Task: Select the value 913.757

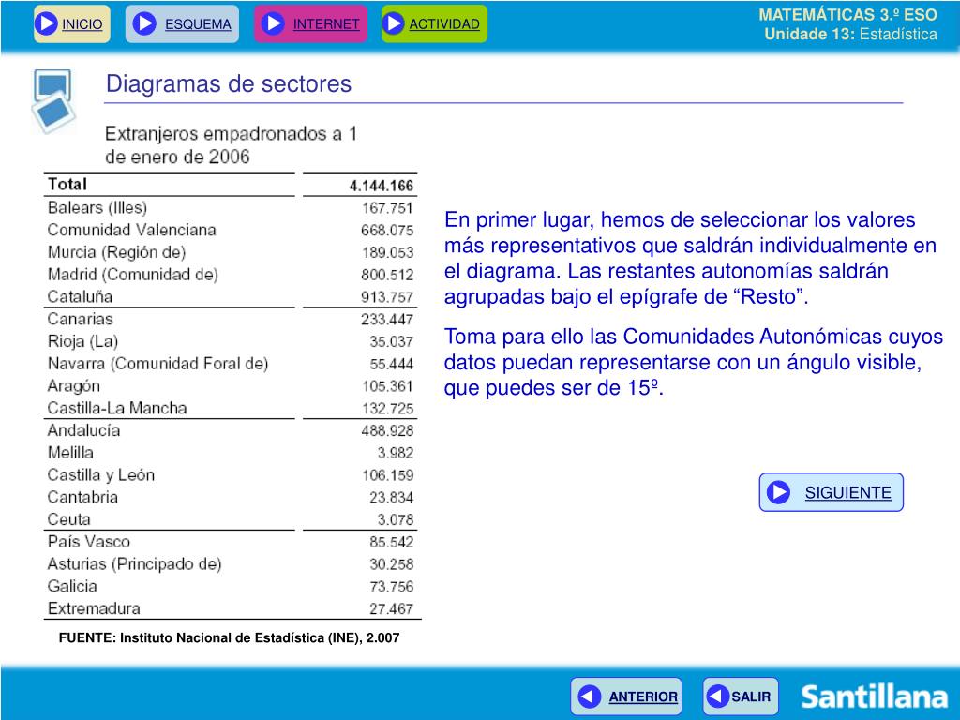Action: coord(387,297)
